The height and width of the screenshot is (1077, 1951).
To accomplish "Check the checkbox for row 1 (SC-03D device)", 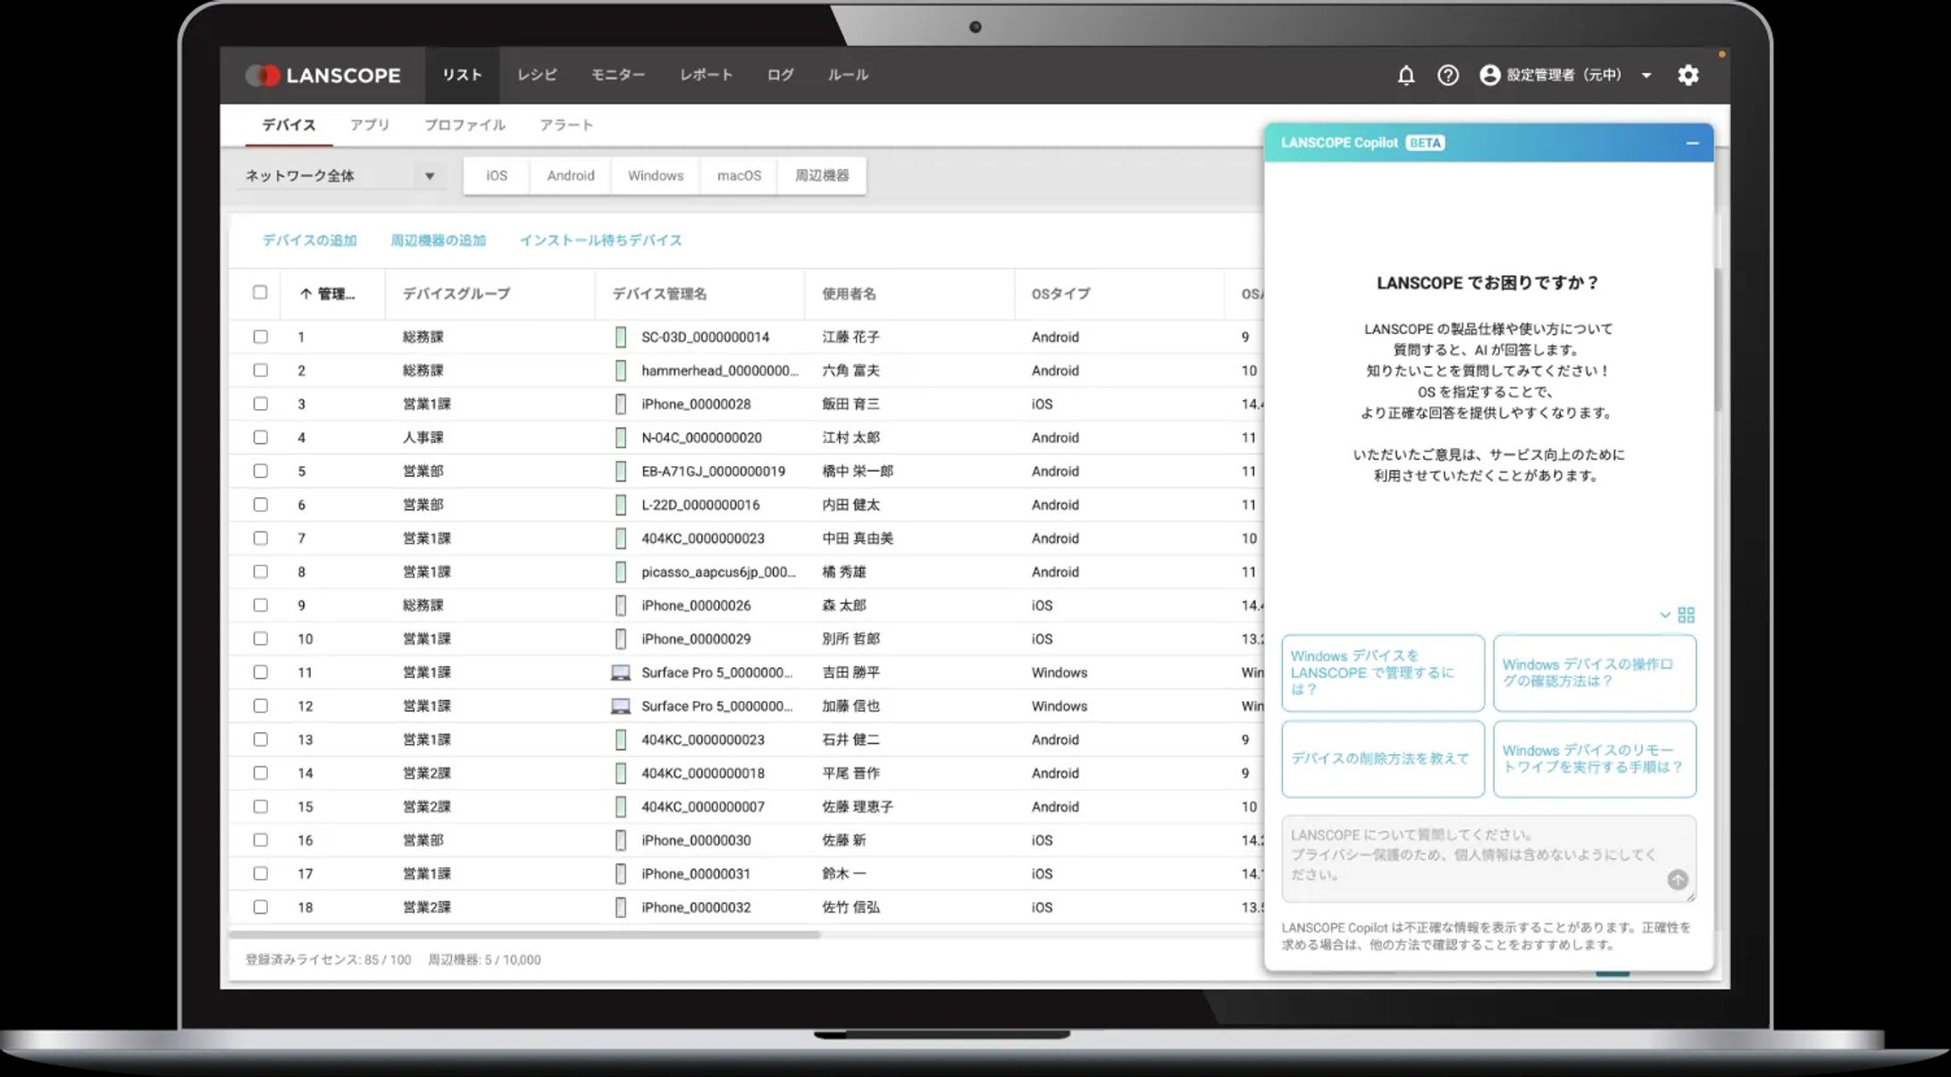I will 260,337.
